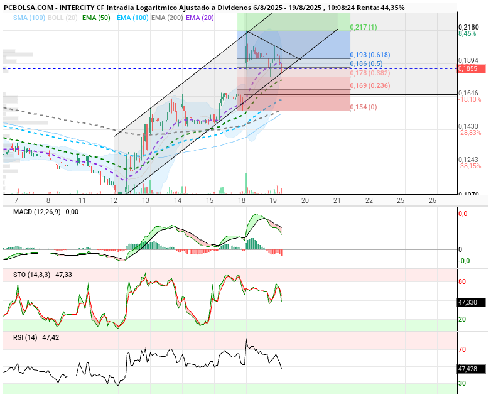Click date 21 on time axis
491x397 pixels.
[x=337, y=200]
